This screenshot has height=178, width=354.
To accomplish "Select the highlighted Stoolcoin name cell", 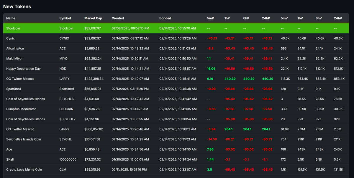I will (13, 28).
